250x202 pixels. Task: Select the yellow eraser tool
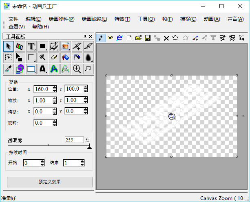click(54, 58)
